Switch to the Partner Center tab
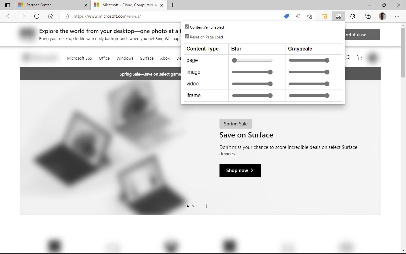This screenshot has width=406, height=254. [x=53, y=5]
